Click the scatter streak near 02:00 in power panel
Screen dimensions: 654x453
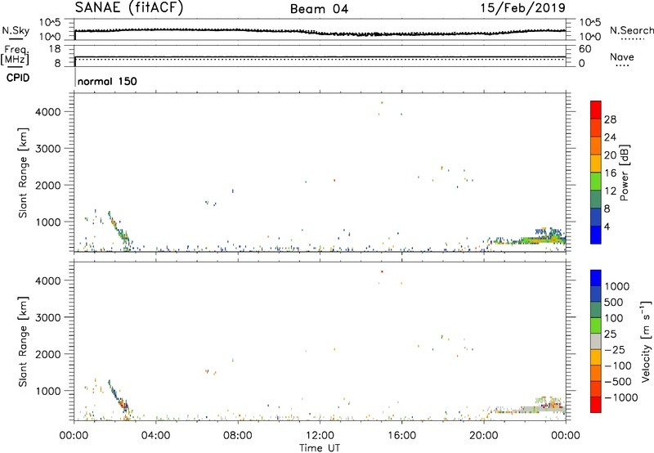[x=119, y=229]
